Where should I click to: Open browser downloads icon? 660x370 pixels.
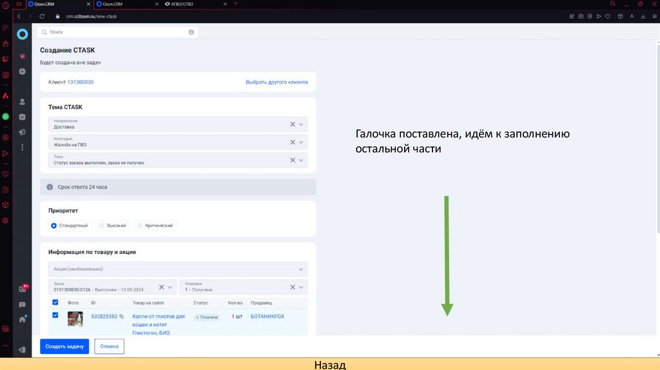pos(643,16)
